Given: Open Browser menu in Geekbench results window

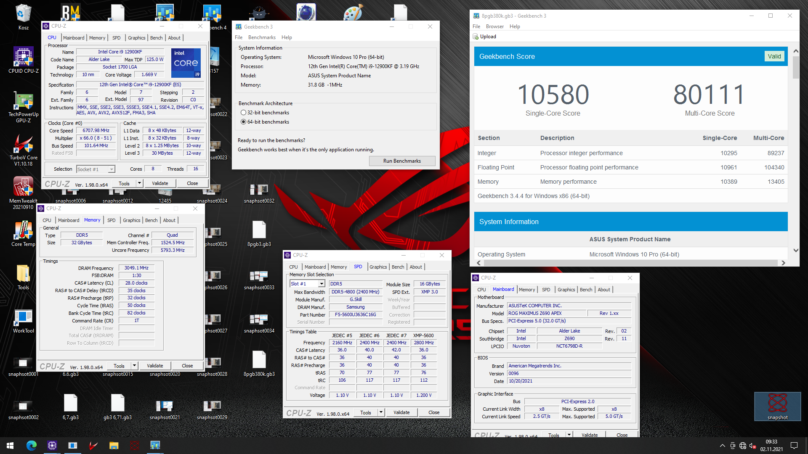Looking at the screenshot, I should 494,26.
